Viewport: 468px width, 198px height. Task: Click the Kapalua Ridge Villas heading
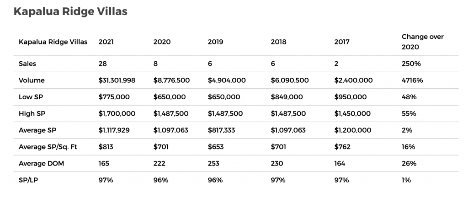point(70,12)
